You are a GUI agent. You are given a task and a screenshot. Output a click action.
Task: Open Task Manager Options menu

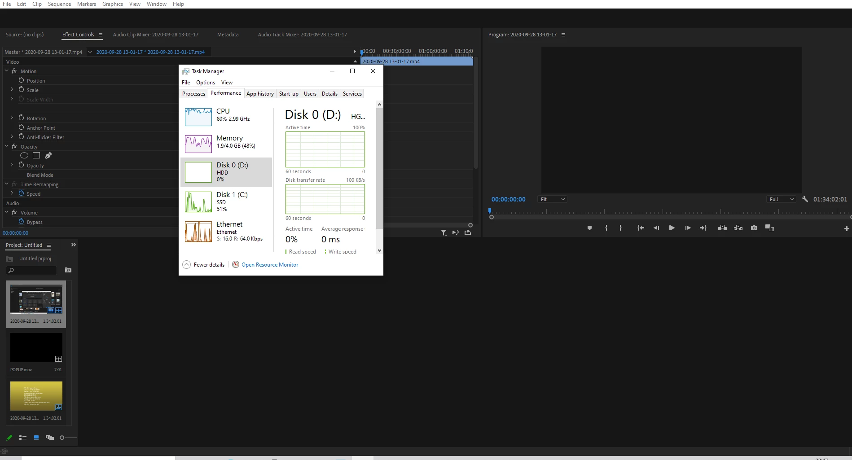(x=206, y=83)
